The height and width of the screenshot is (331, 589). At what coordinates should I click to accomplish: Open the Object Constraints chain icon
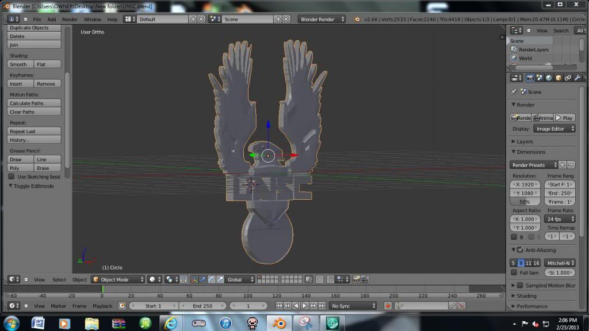568,78
